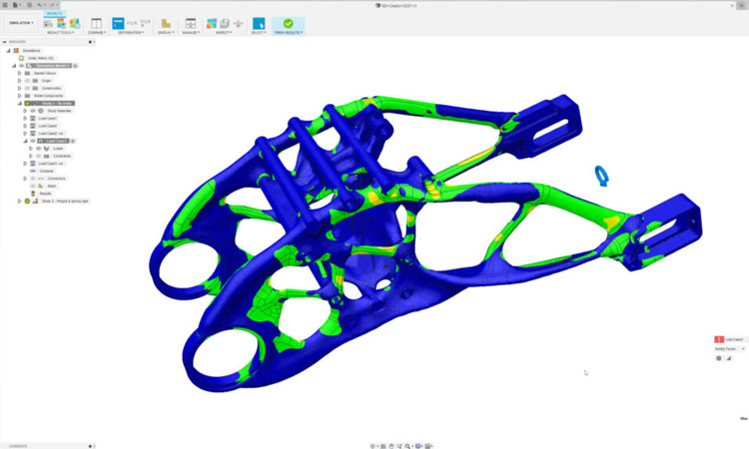Click the second Inspect icon
This screenshot has height=449, width=749.
coord(225,23)
